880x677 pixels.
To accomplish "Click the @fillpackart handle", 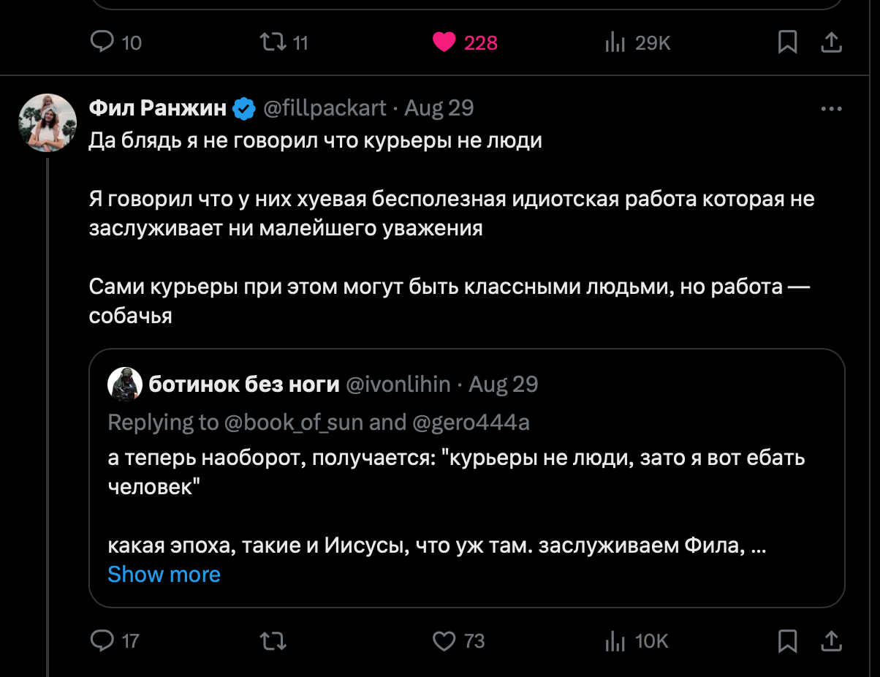I will 324,108.
